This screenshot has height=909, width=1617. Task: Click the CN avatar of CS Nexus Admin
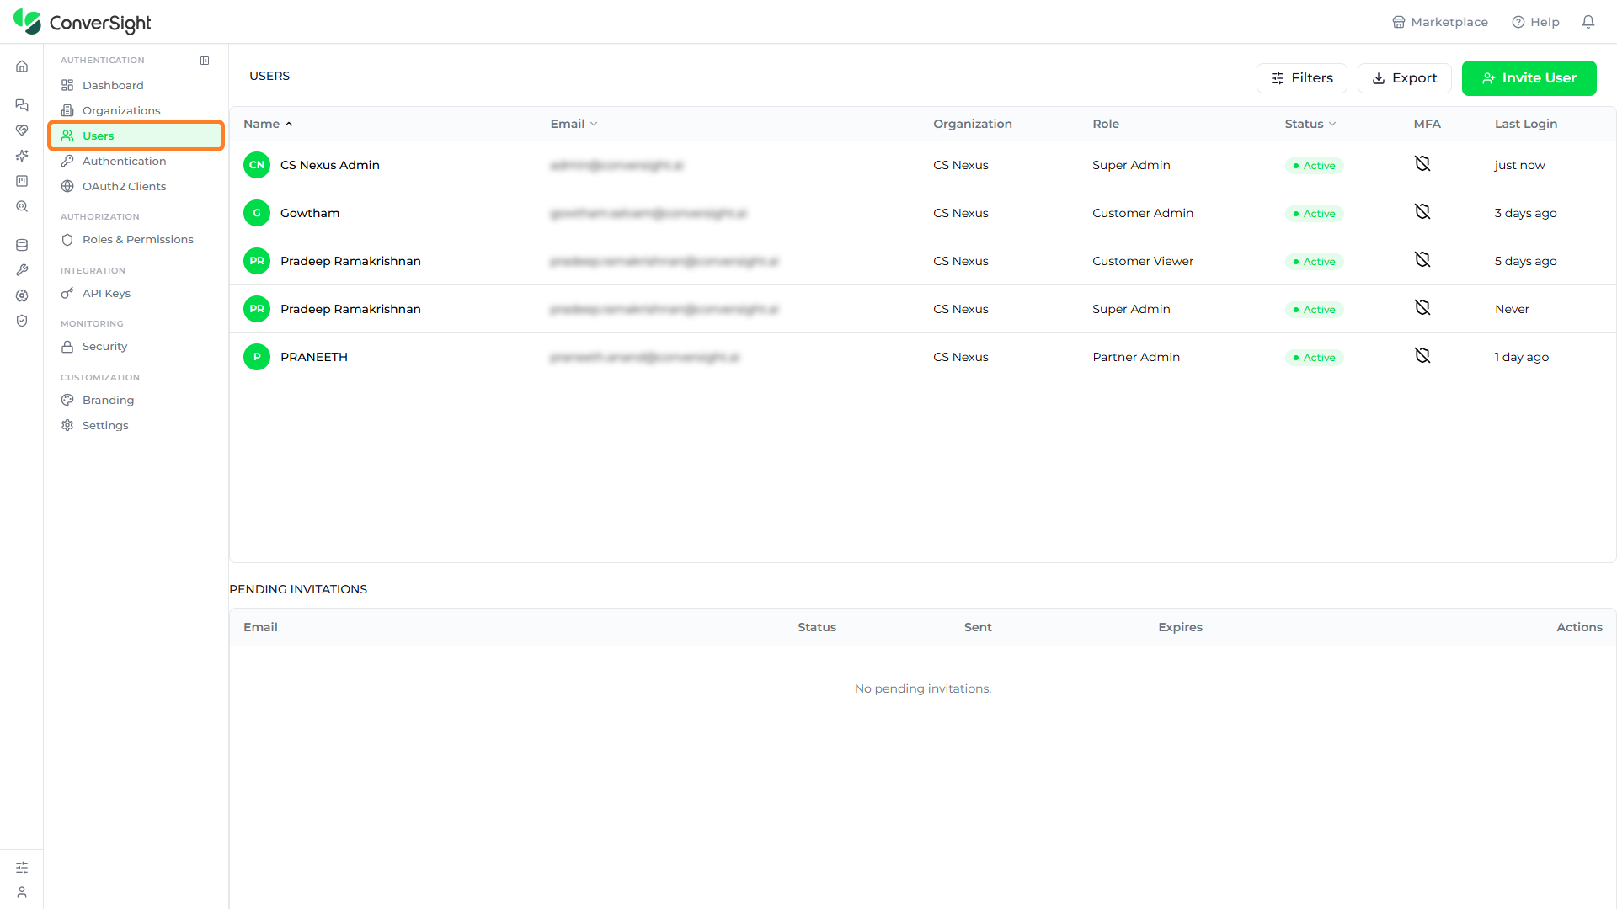click(x=257, y=165)
